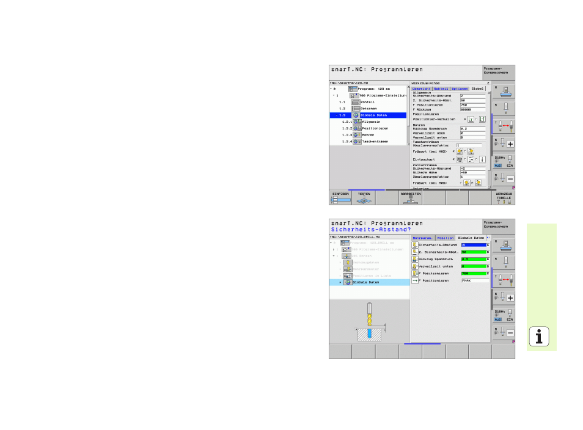
Task: Click the M machine-function key in lower screen
Action: pyautogui.click(x=504, y=246)
